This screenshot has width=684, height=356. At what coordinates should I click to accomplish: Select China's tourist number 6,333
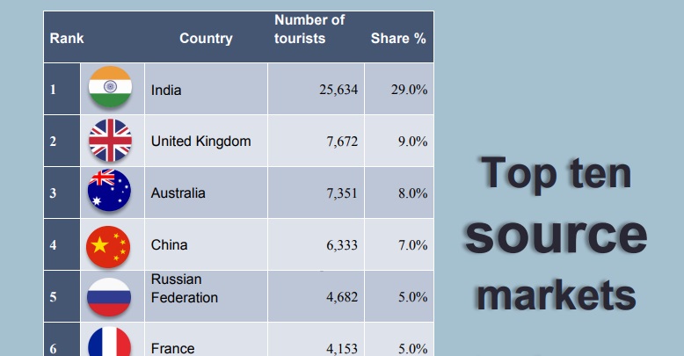pos(341,244)
